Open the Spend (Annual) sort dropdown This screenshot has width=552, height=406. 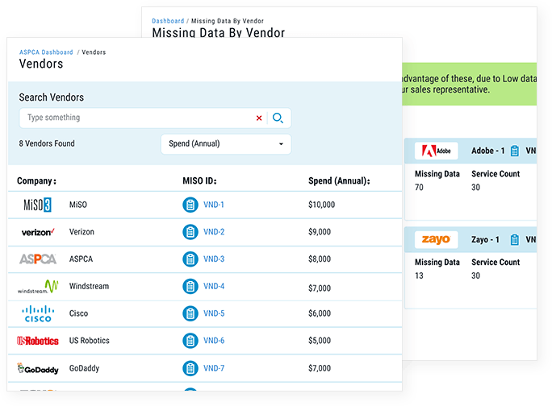(x=226, y=143)
